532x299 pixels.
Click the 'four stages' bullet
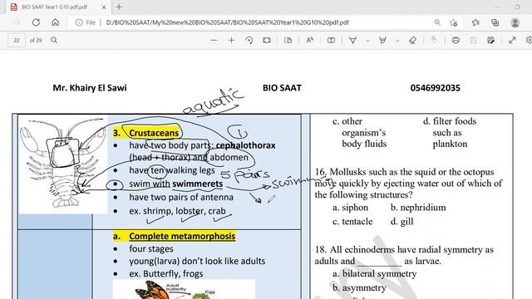pyautogui.click(x=151, y=248)
